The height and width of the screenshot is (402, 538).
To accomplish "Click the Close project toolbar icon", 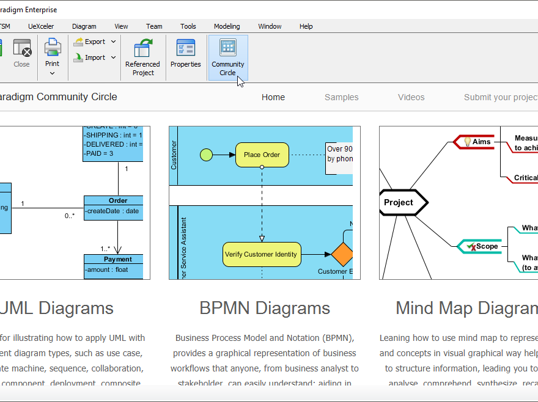I will [21, 49].
